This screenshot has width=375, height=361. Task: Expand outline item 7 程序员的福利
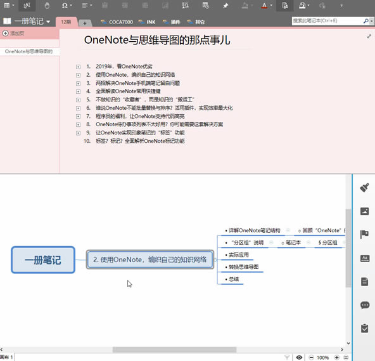(78, 116)
